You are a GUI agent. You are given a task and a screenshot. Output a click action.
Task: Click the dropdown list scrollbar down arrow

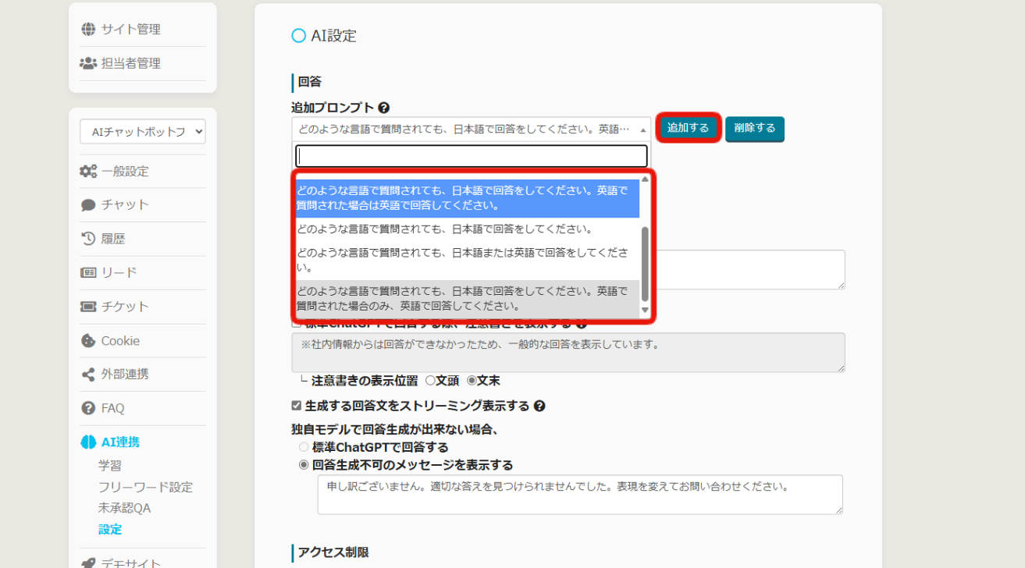click(645, 311)
